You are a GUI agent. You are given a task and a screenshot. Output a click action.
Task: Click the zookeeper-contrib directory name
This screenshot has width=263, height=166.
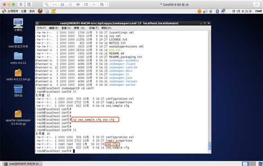coord(123,67)
